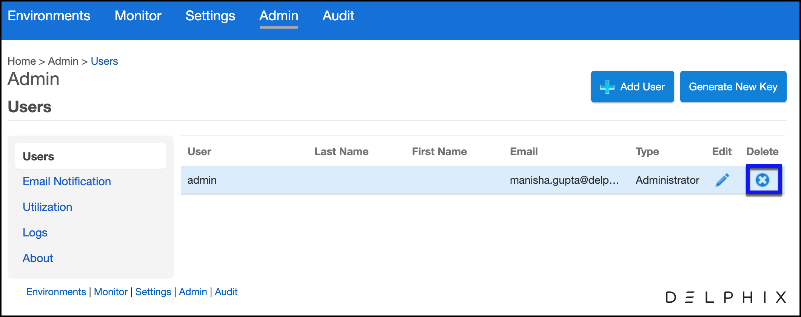Click the Environments footer link
This screenshot has height=317, width=801.
(x=56, y=292)
